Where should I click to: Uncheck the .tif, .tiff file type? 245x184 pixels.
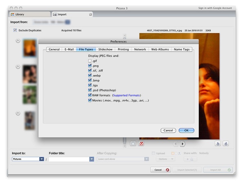pyautogui.click(x=90, y=71)
